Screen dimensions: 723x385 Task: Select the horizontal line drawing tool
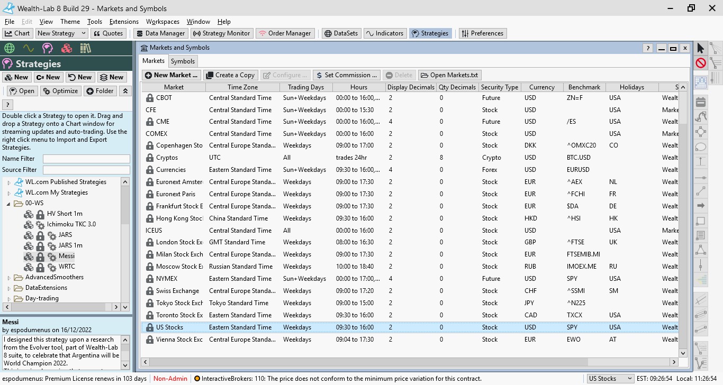[701, 177]
